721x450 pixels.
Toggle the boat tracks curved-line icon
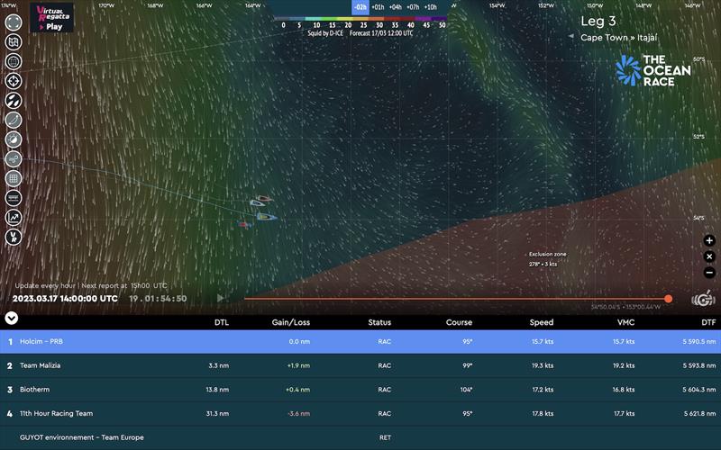(14, 121)
